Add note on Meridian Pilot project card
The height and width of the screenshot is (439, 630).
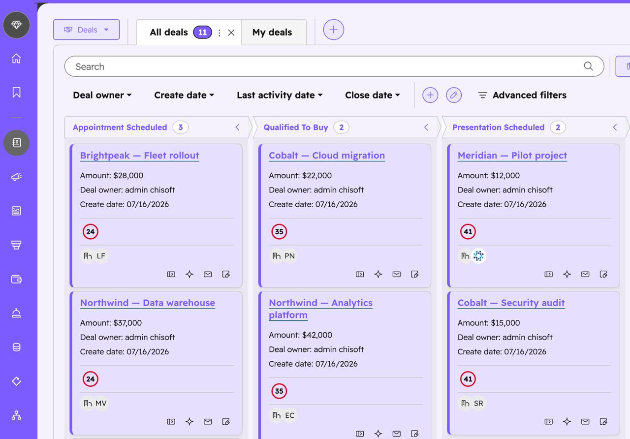click(603, 274)
